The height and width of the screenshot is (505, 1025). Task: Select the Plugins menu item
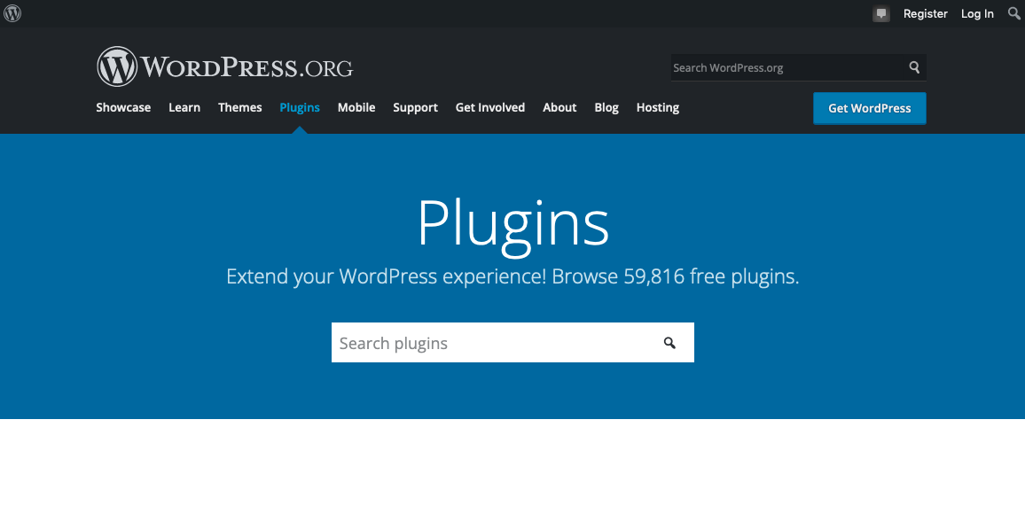click(x=300, y=108)
